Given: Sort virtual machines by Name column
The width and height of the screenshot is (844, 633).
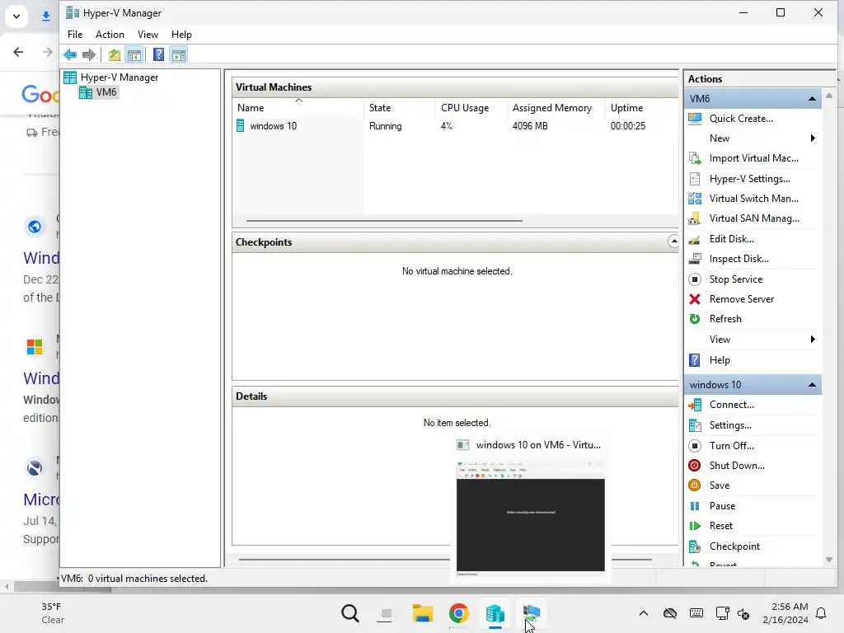Looking at the screenshot, I should point(298,108).
